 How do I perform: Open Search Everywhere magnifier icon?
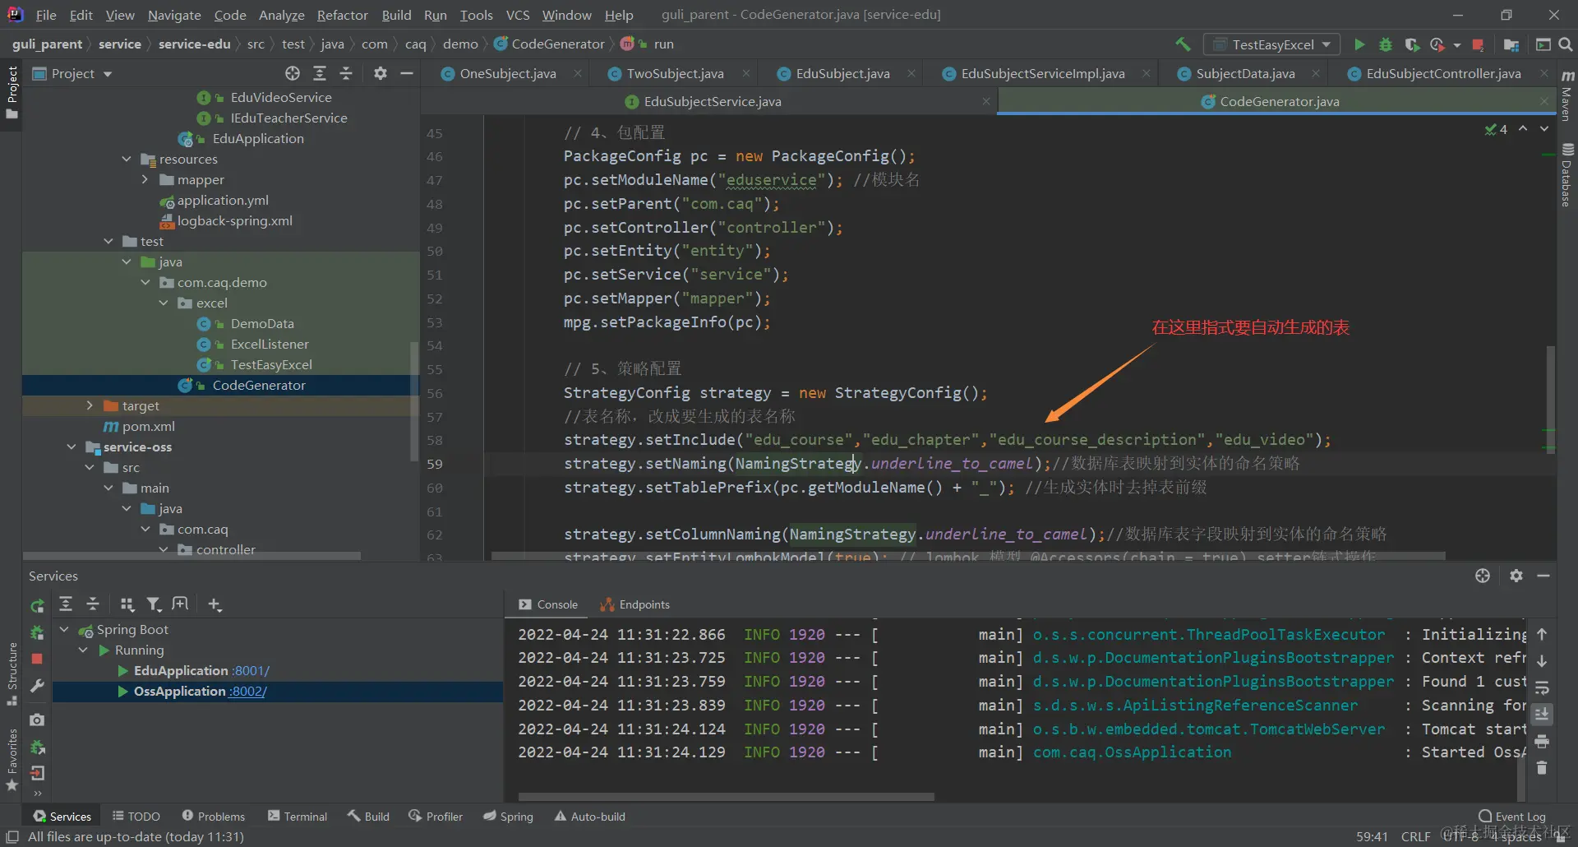tap(1566, 44)
